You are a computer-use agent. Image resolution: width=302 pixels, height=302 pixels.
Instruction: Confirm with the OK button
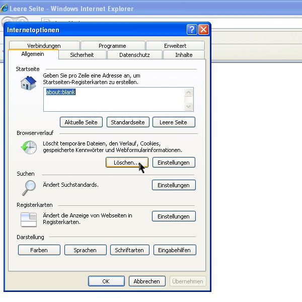tap(106, 281)
